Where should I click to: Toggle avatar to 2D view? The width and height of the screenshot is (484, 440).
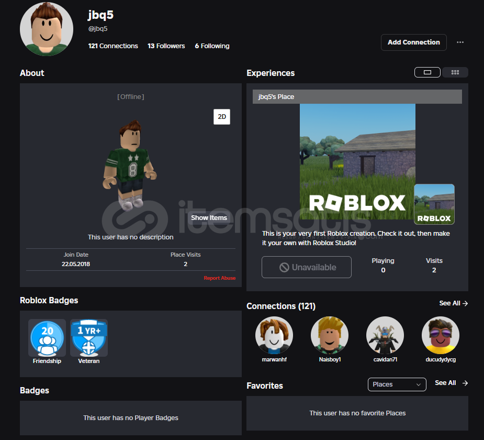(x=222, y=117)
